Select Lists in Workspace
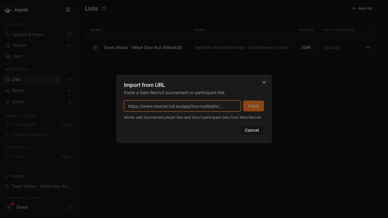388x218 pixels. [x=32, y=79]
